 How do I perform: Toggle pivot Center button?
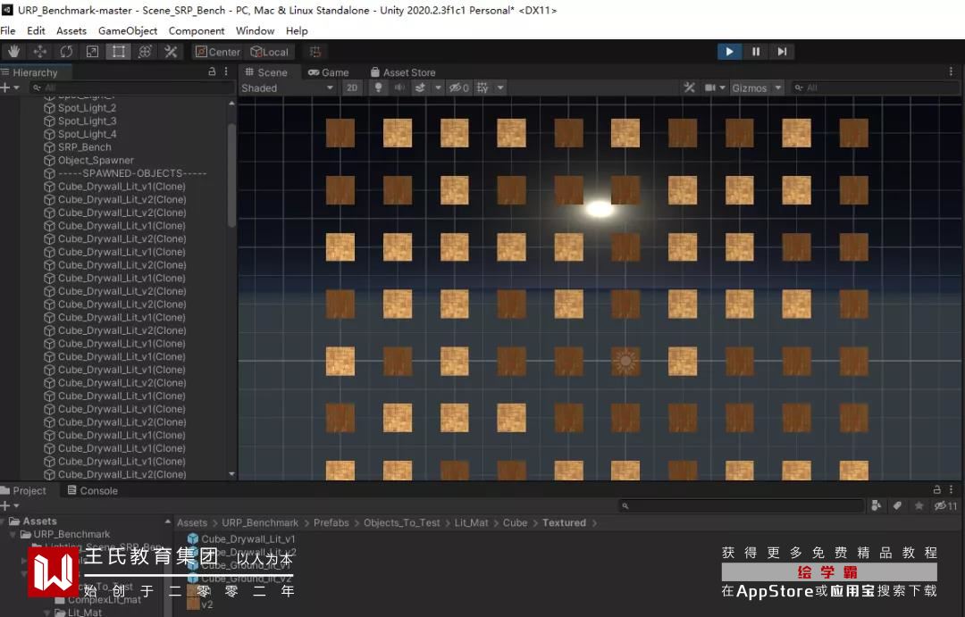click(218, 53)
